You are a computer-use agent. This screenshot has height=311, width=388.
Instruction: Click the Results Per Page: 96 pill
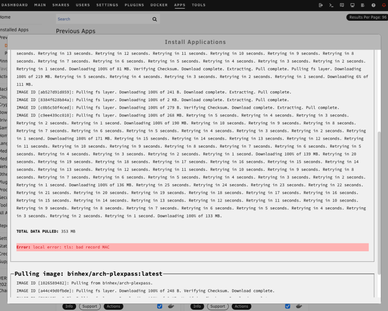[367, 17]
